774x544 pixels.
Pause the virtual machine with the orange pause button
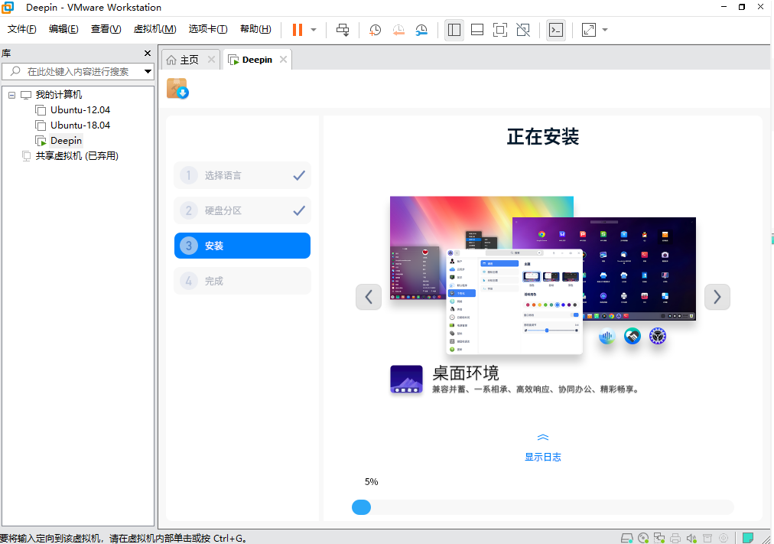[x=298, y=30]
